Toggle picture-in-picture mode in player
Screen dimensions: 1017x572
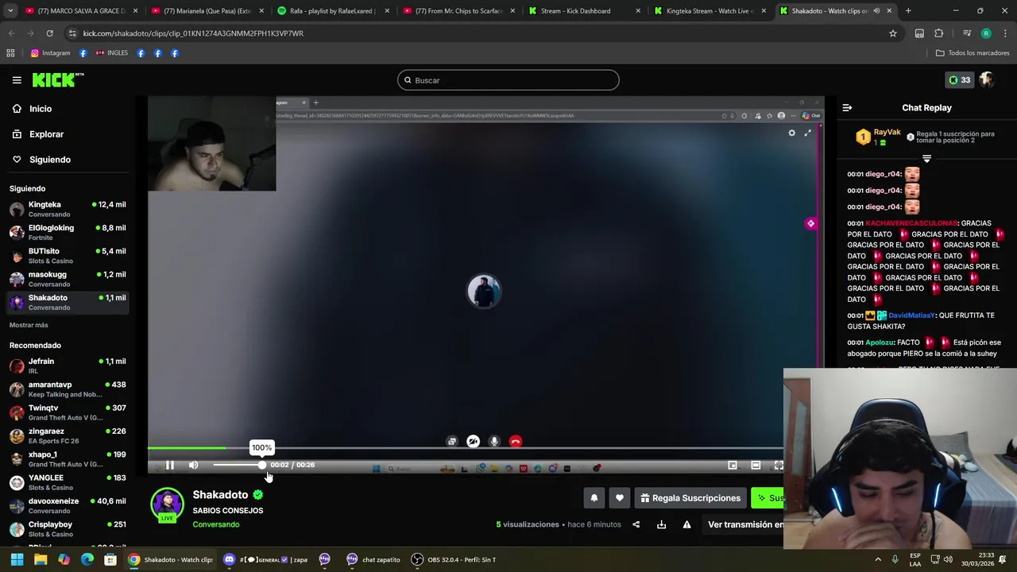(x=733, y=466)
